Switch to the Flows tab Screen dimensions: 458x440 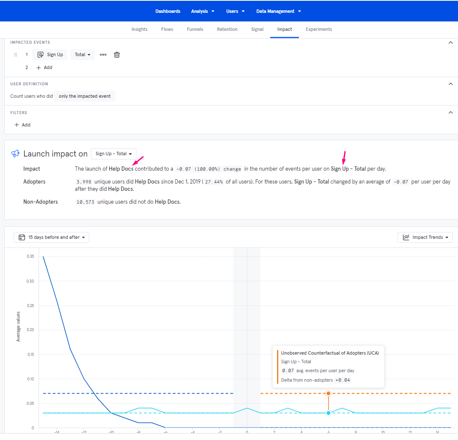(x=167, y=29)
